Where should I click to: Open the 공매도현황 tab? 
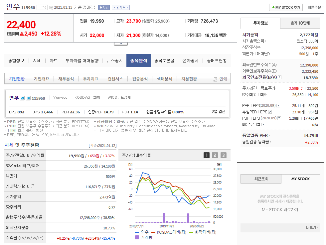(217, 61)
